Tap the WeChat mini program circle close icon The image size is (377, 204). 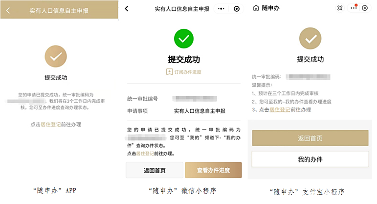click(x=237, y=9)
